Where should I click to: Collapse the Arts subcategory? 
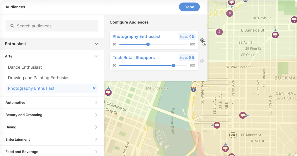coord(96,56)
